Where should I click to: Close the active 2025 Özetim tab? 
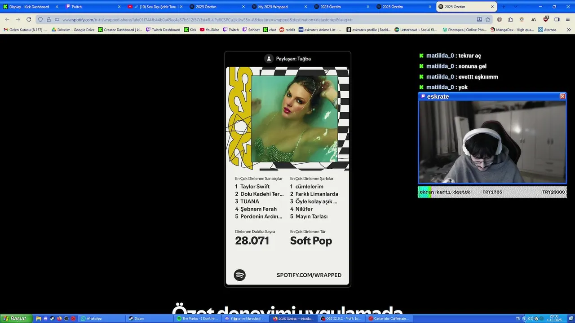[x=492, y=7]
